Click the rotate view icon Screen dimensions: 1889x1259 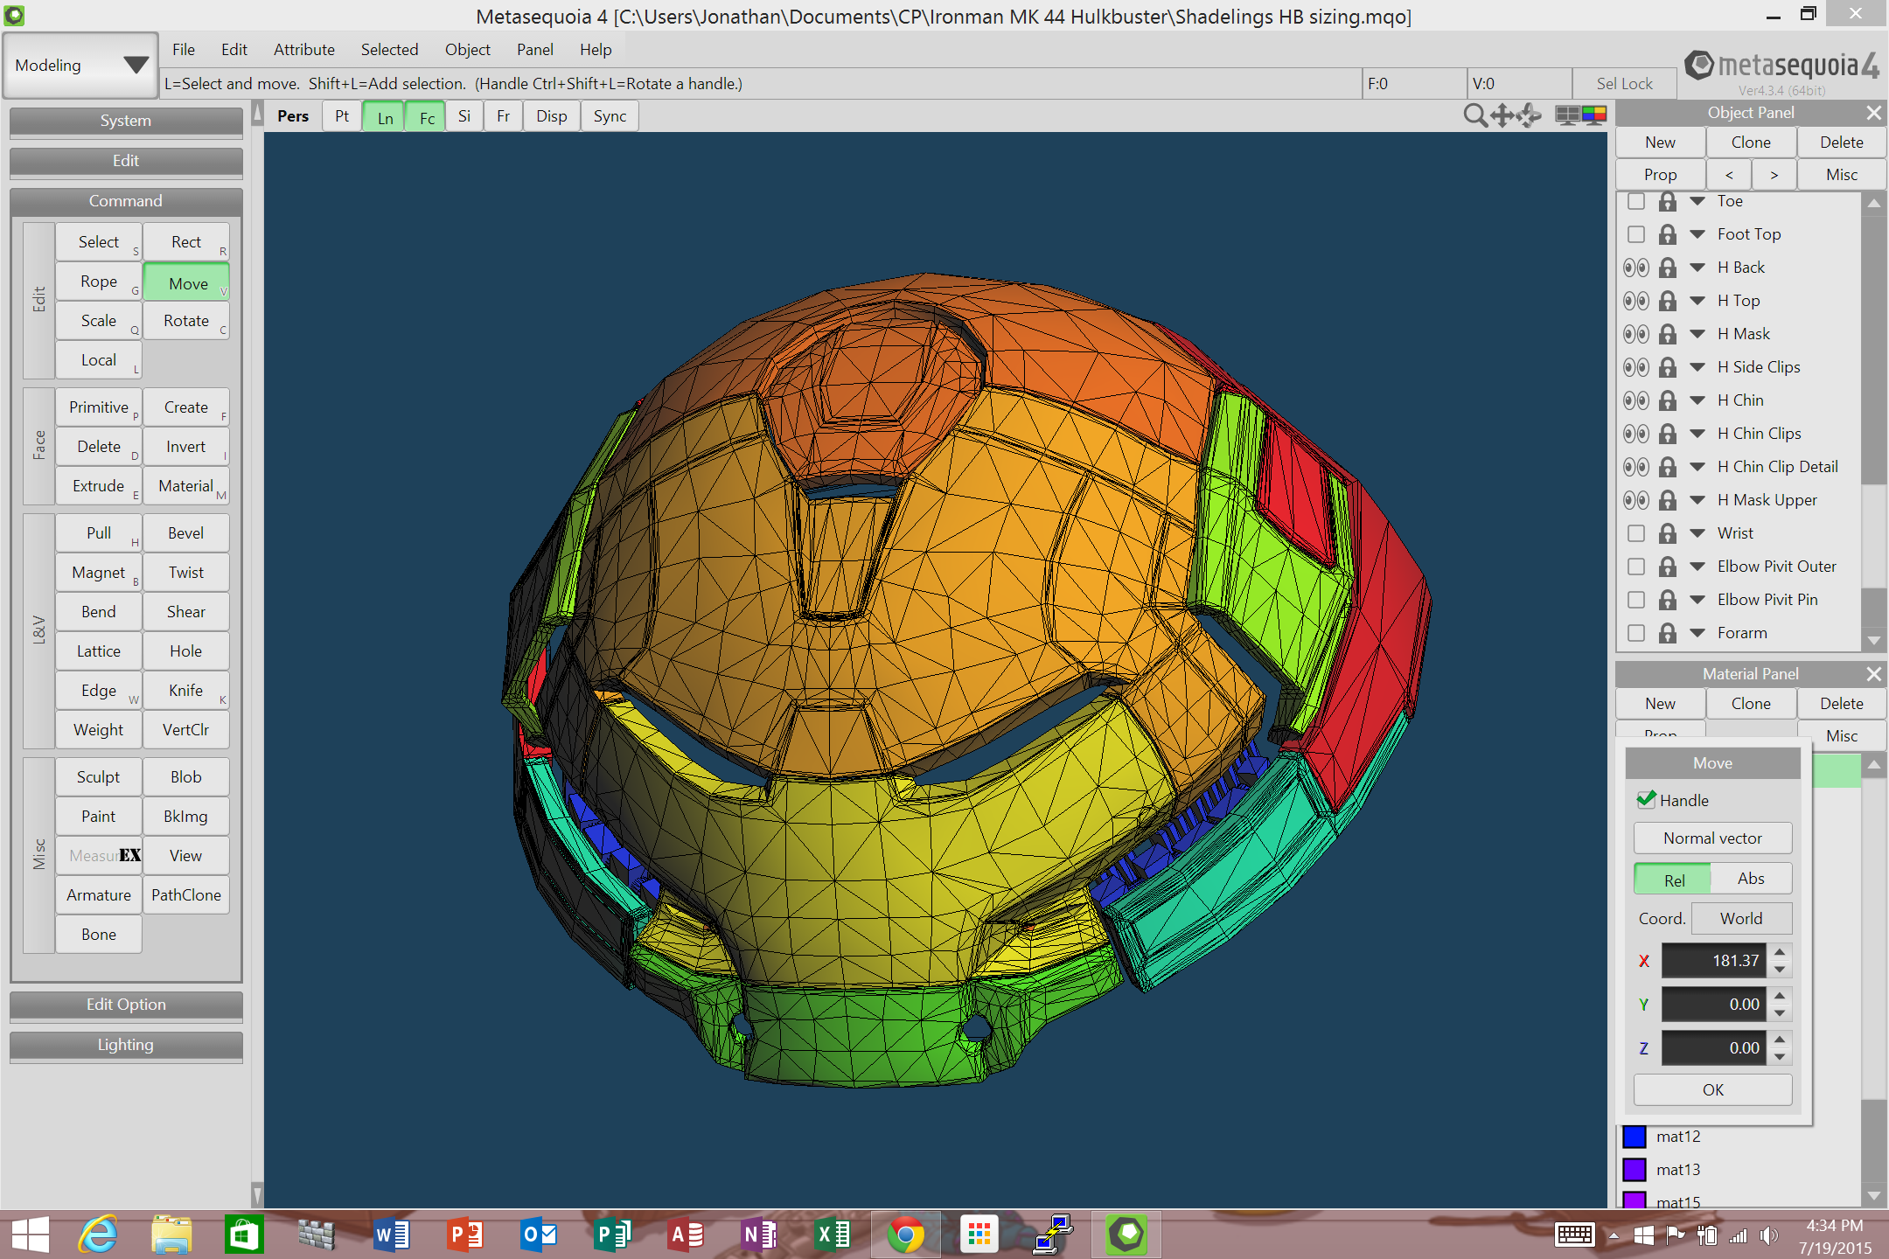click(x=1530, y=115)
